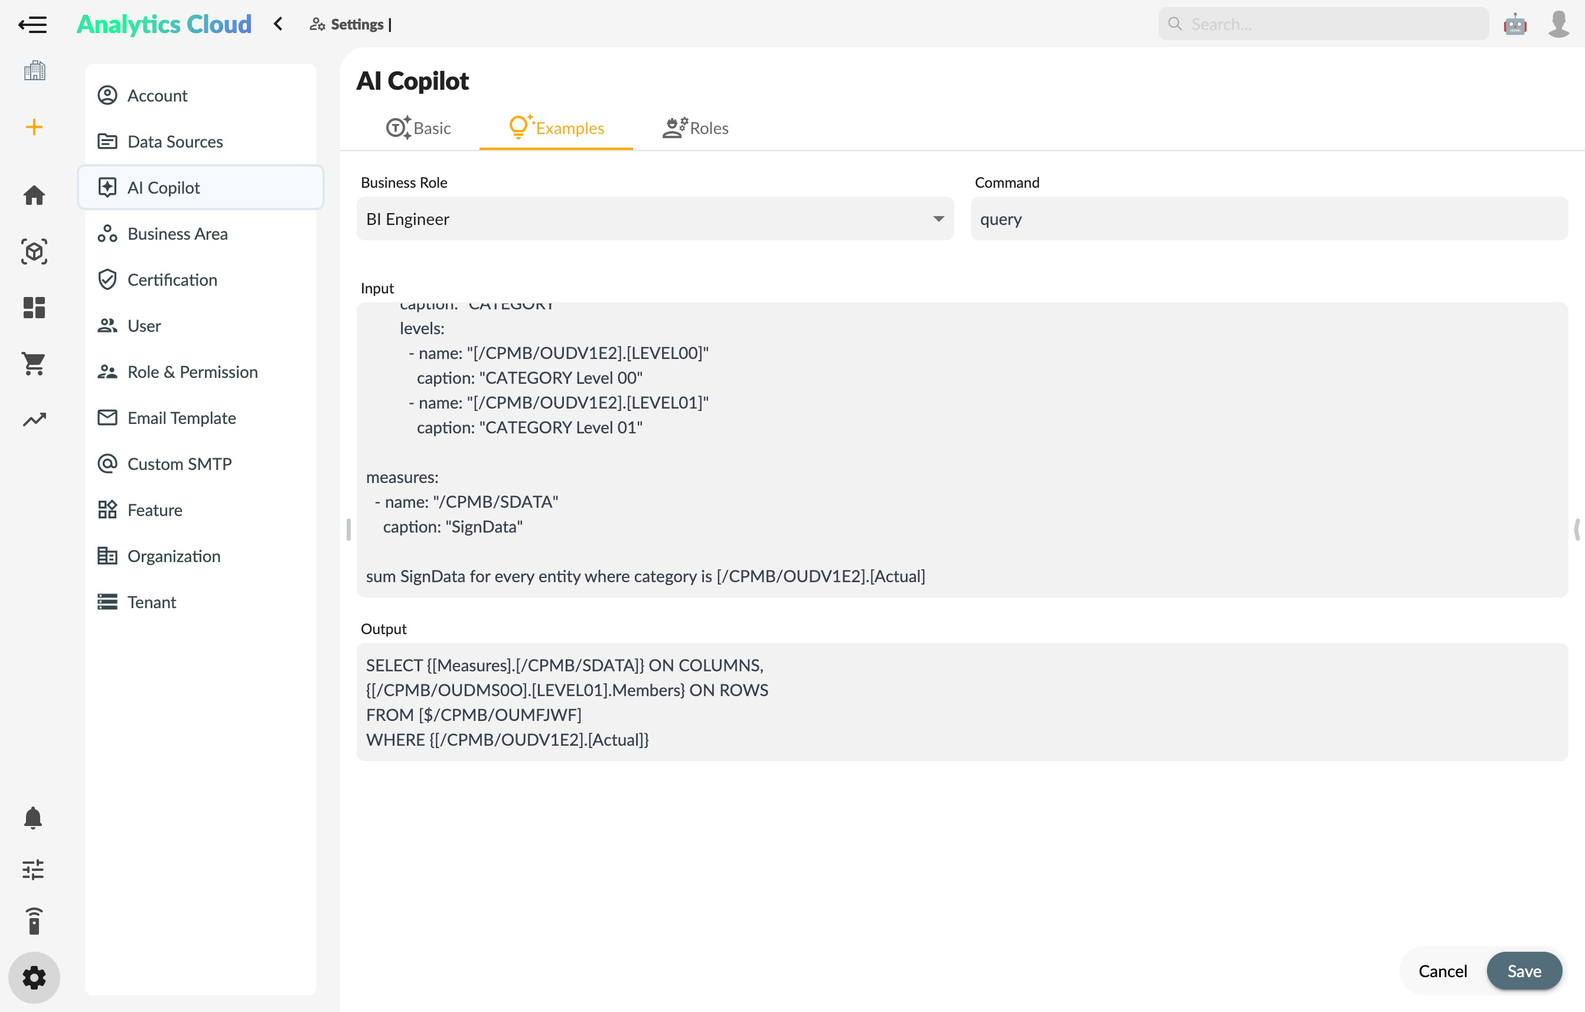Toggle the gear/settings icon bottom-left

[x=32, y=977]
